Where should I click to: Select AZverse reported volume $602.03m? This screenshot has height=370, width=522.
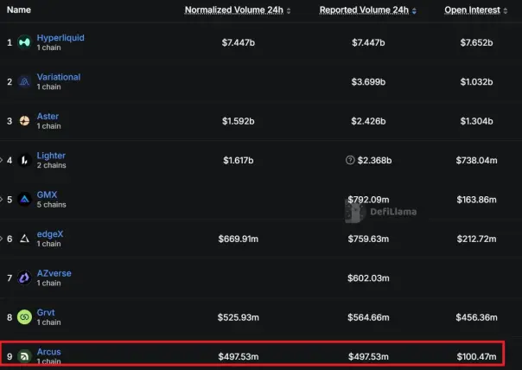coord(368,278)
